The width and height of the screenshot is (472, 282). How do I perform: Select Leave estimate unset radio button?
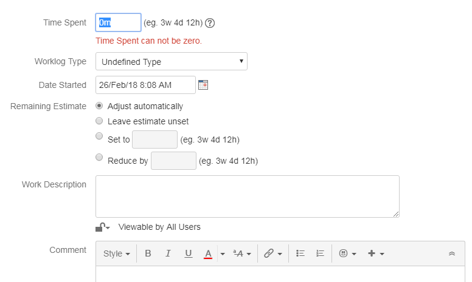pyautogui.click(x=99, y=121)
